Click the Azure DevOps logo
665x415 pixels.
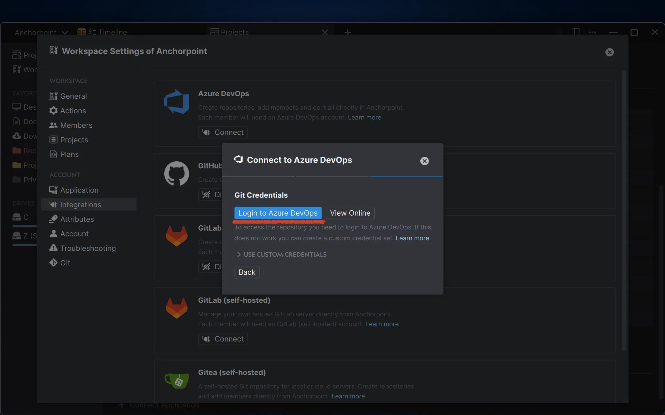coord(177,102)
